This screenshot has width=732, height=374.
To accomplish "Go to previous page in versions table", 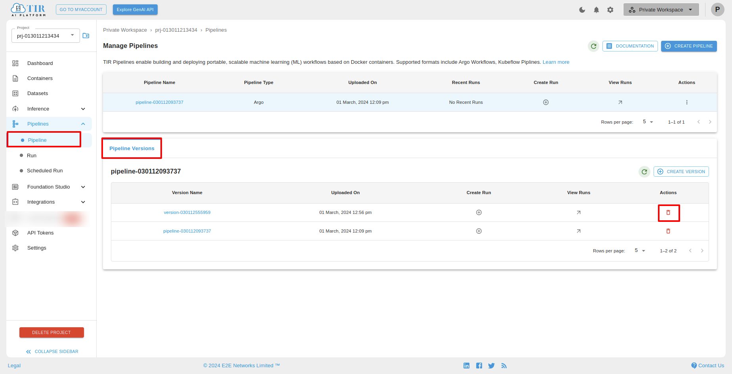I will 690,251.
